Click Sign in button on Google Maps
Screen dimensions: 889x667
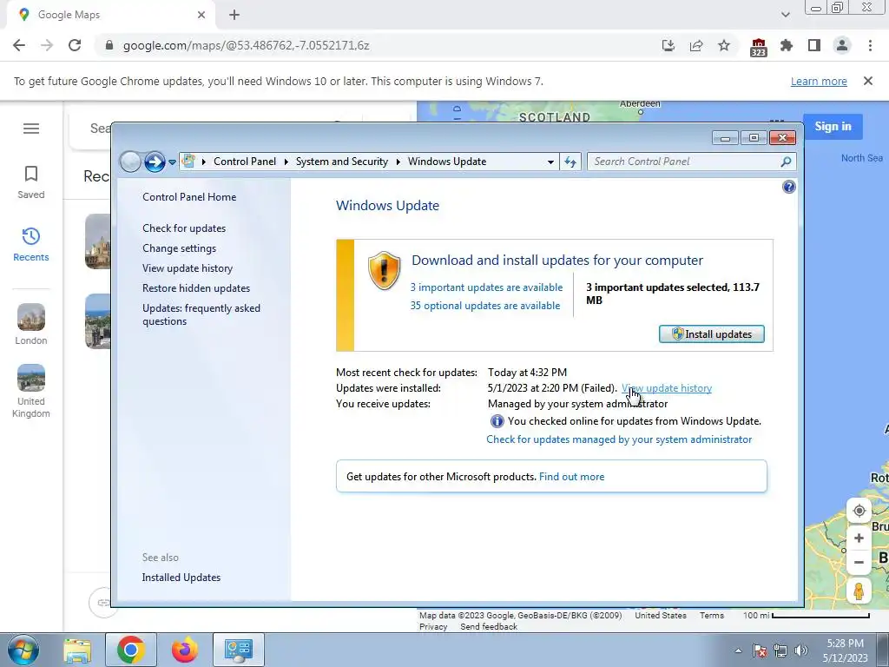(833, 127)
